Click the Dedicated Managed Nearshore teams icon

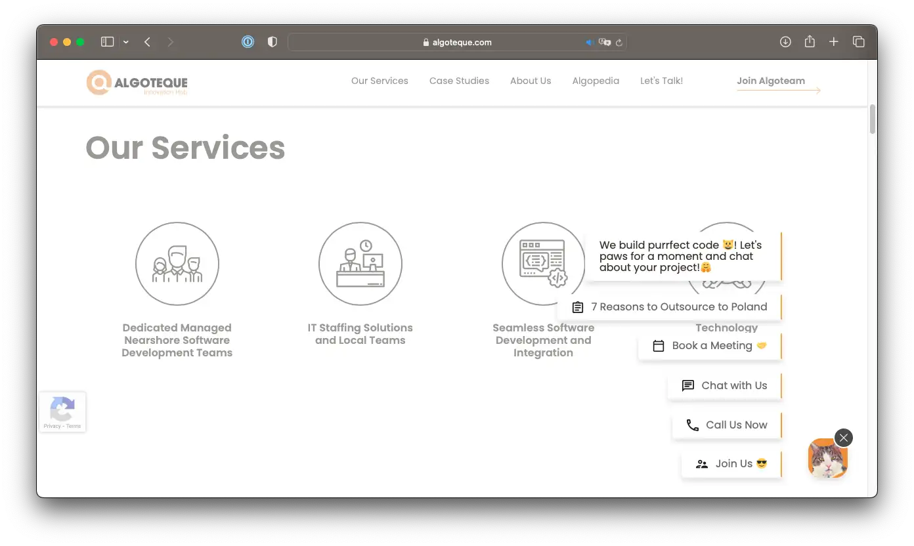click(x=177, y=264)
